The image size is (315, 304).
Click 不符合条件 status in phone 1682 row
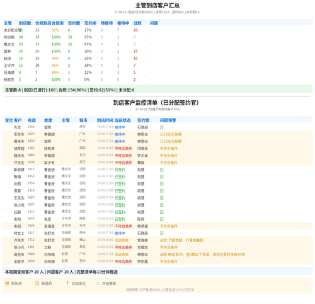click(x=123, y=148)
